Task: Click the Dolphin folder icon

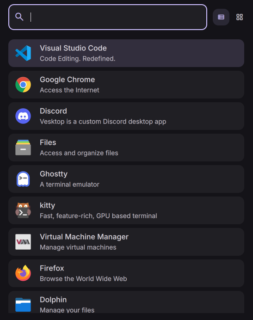Action: click(23, 305)
